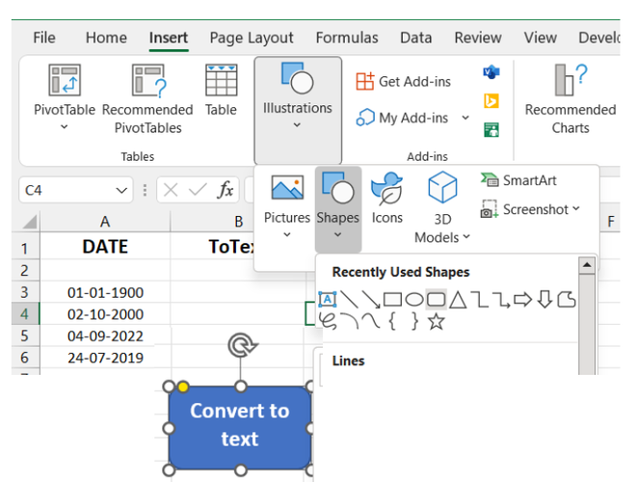636x482 pixels.
Task: Open the Screenshot dropdown
Action: (x=531, y=209)
